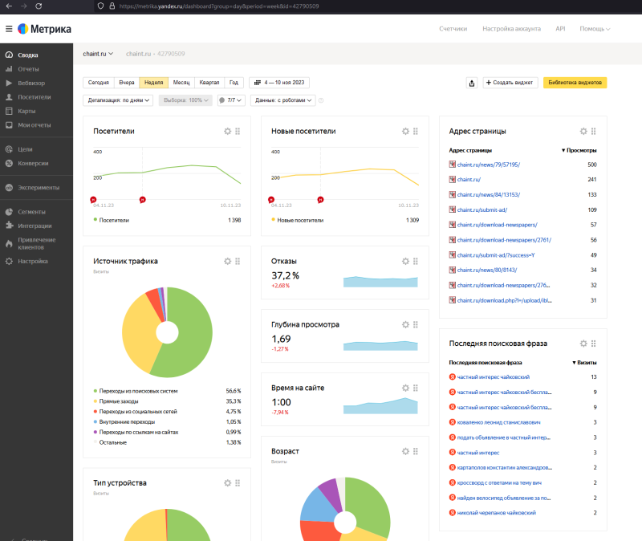Click the green segment of Источник трафика pie chart
Screen dimensions: 642x541
193,337
